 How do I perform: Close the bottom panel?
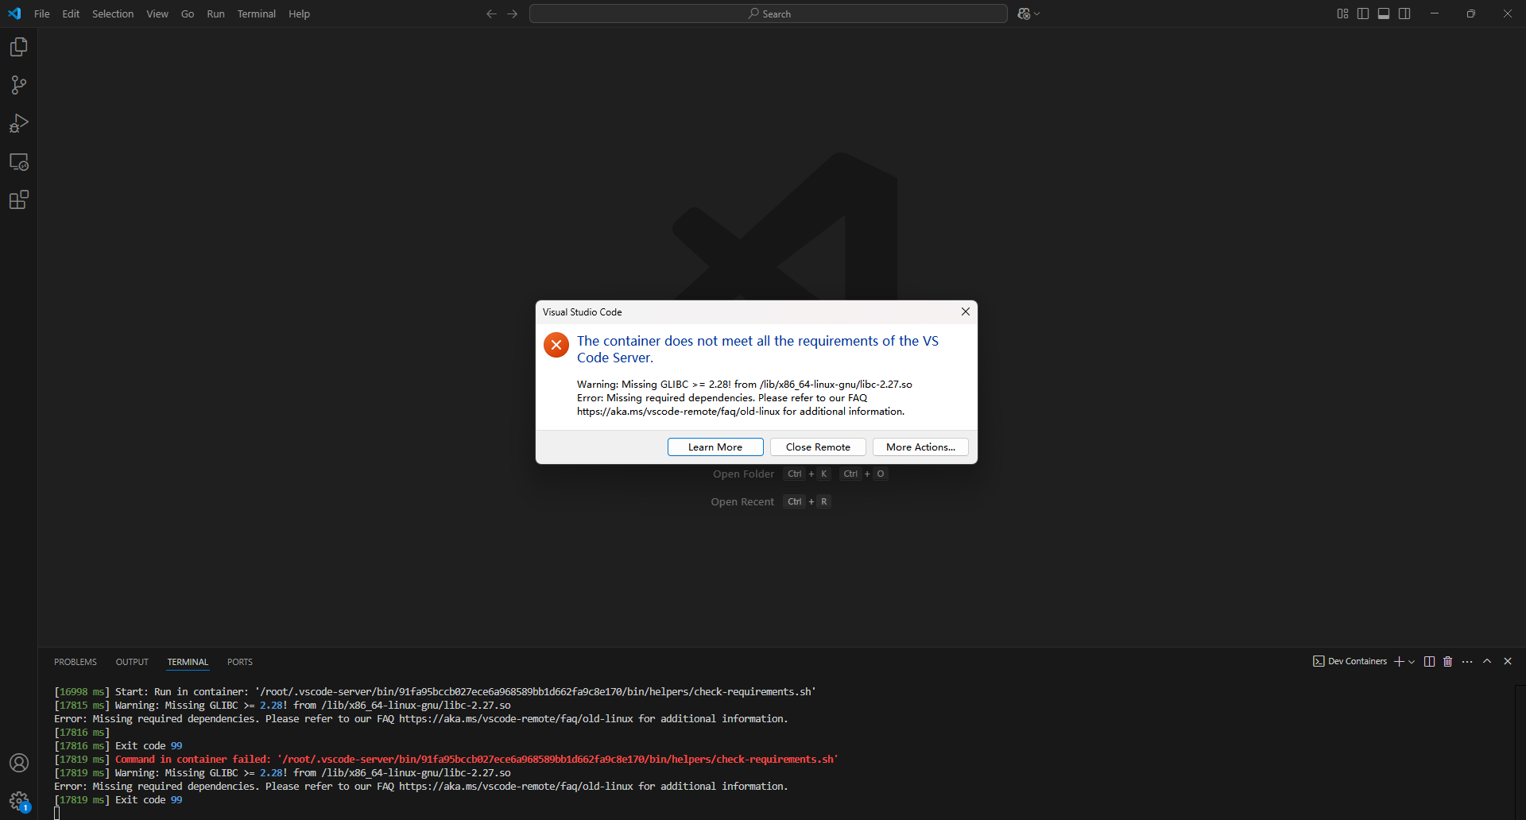click(x=1508, y=661)
